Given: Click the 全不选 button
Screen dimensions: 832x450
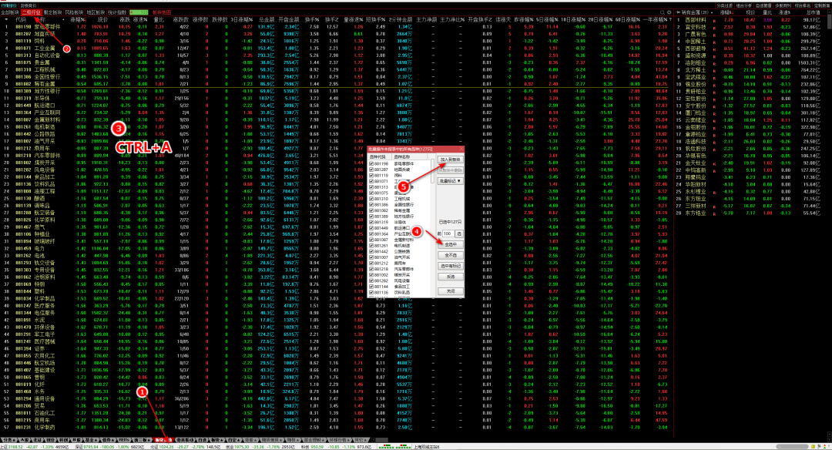Looking at the screenshot, I should (451, 255).
